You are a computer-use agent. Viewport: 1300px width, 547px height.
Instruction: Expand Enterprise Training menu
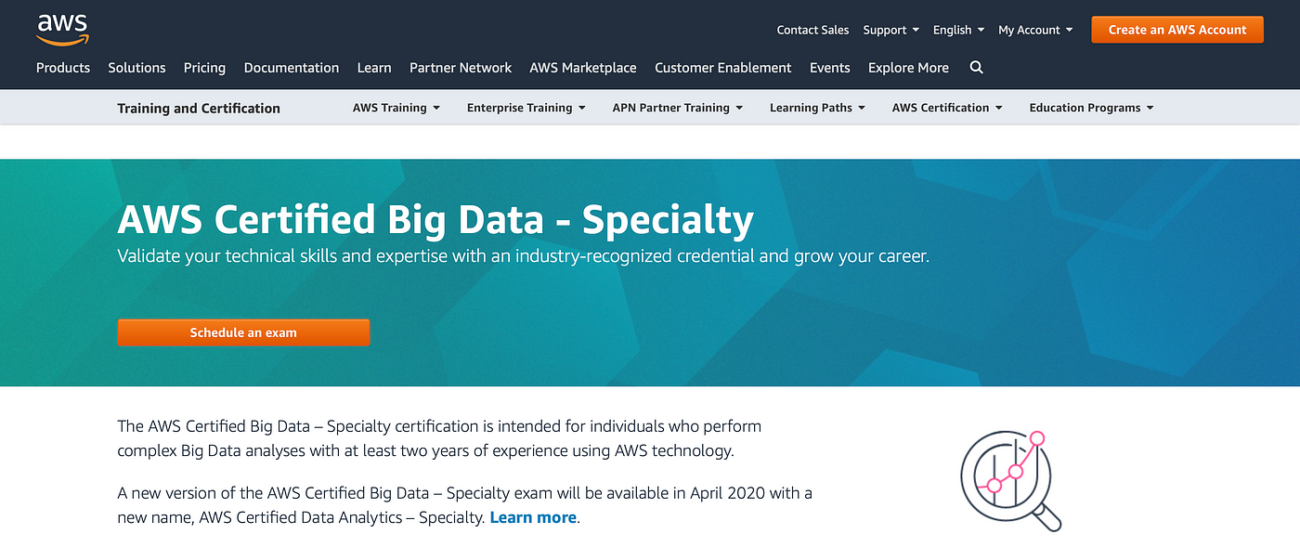pyautogui.click(x=526, y=108)
